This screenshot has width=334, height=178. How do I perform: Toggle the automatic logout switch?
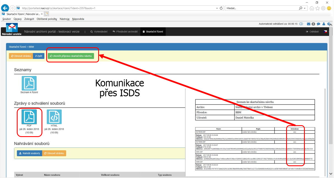pos(301,24)
